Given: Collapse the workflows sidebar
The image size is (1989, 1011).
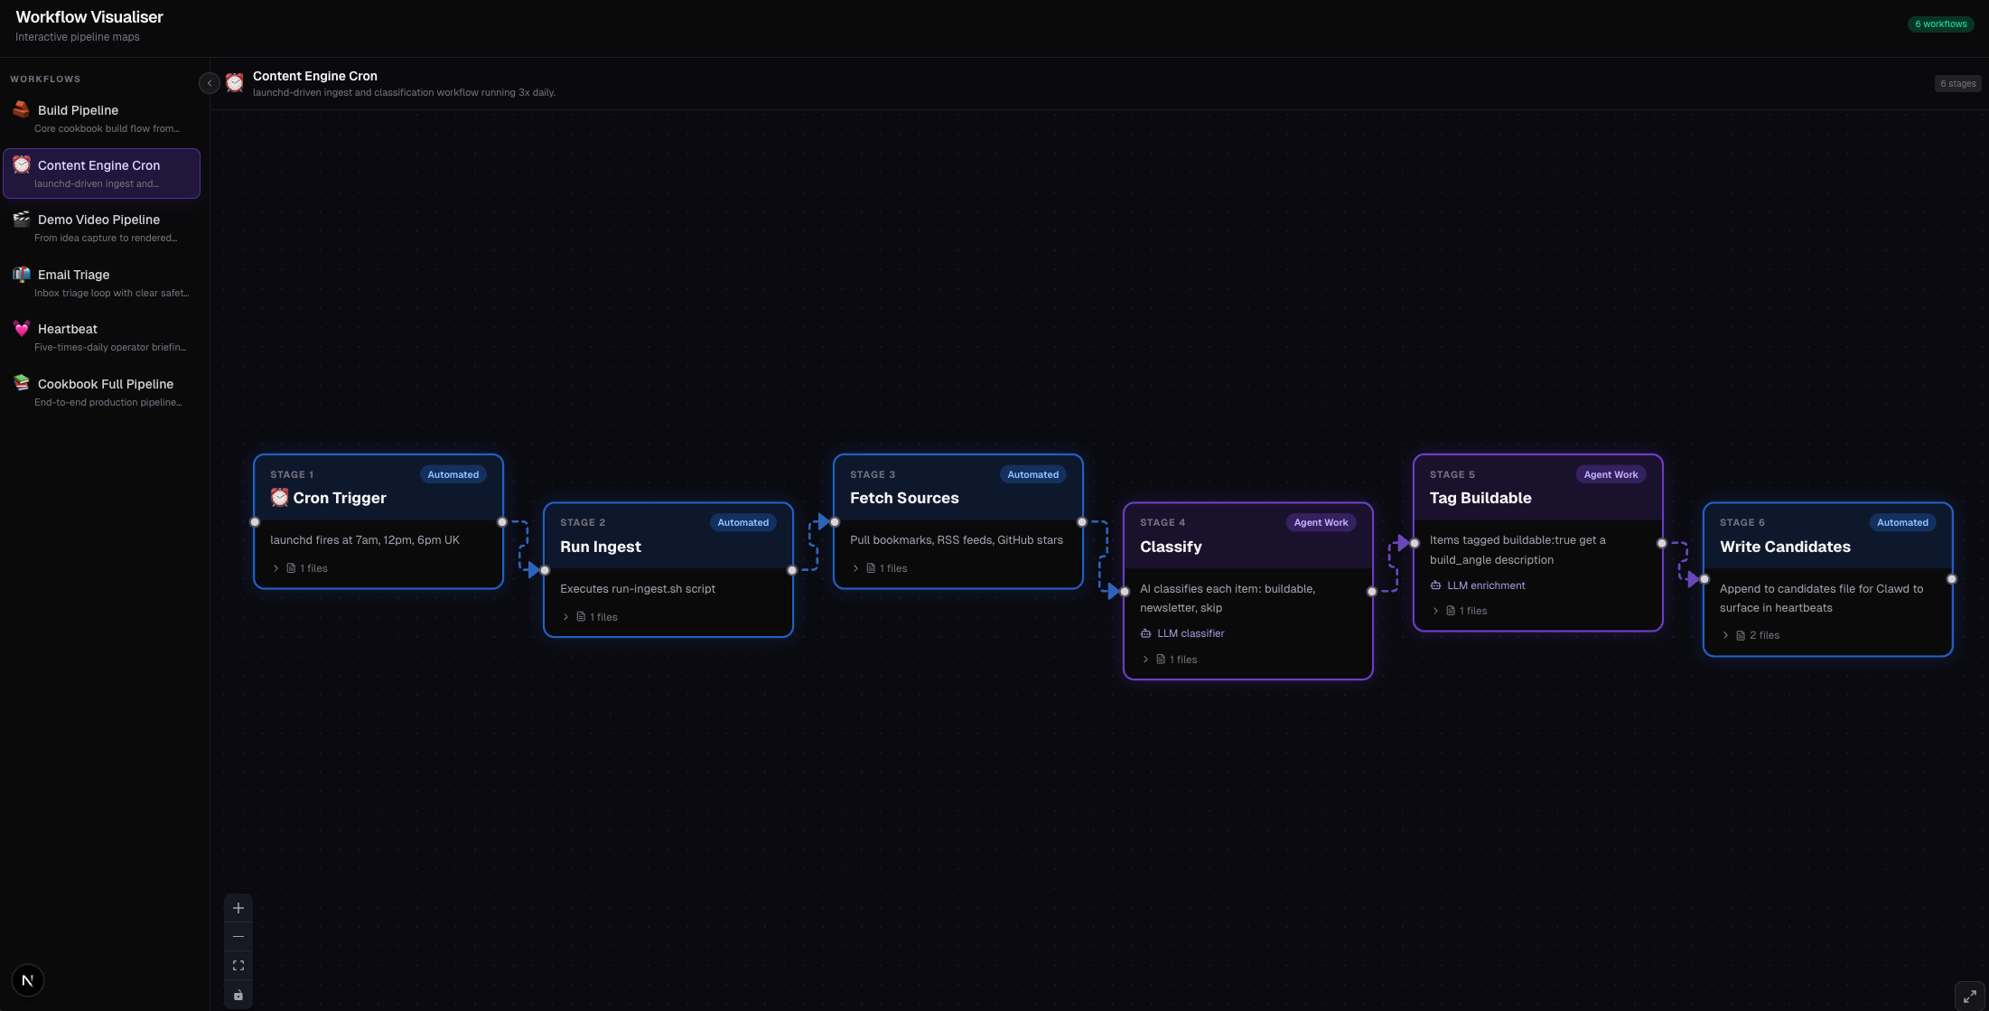Looking at the screenshot, I should coord(209,83).
